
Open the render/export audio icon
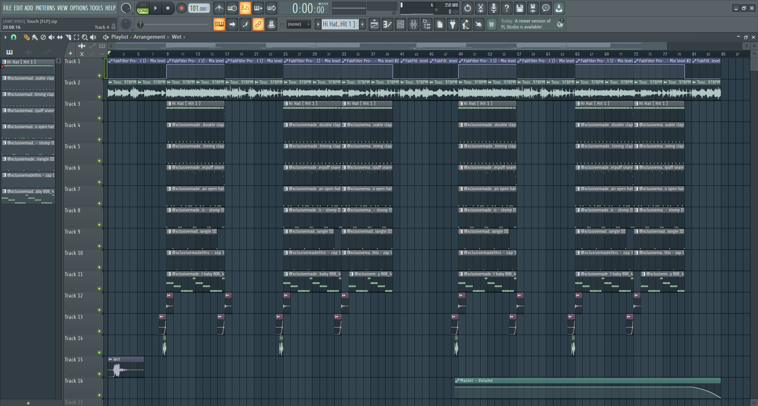pos(533,8)
